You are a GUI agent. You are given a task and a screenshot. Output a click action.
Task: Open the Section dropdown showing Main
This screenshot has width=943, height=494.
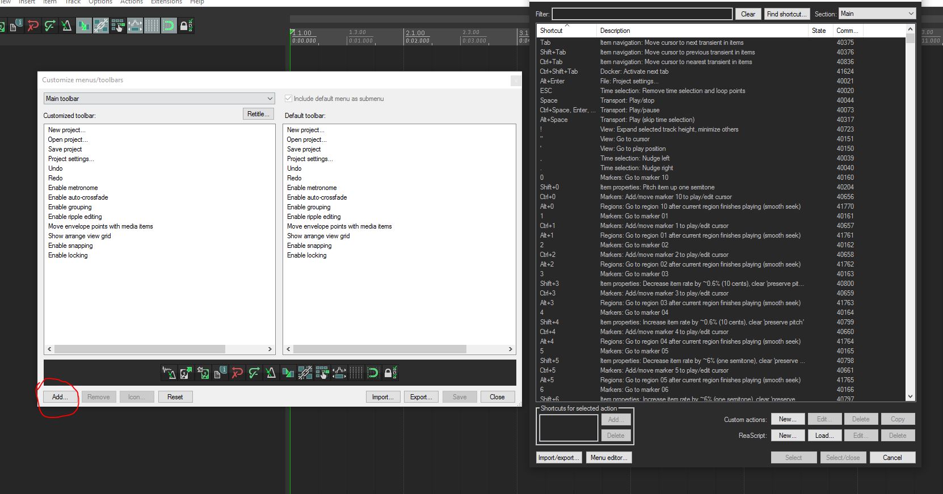pos(877,14)
